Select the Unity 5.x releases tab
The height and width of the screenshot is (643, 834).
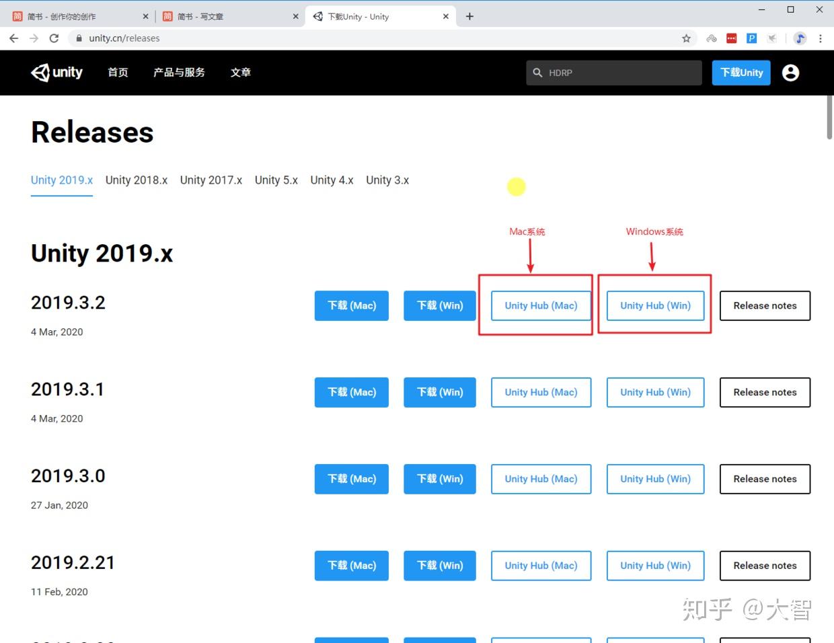pos(276,180)
